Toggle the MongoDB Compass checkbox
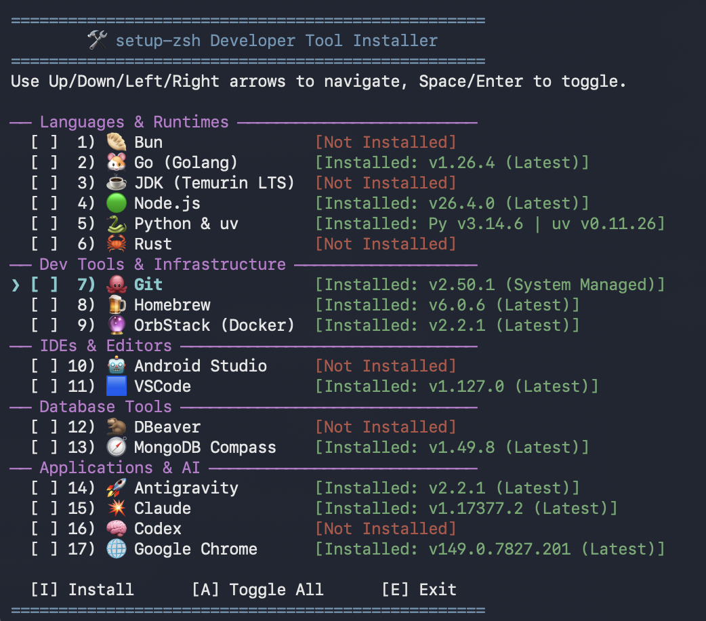This screenshot has height=621, width=706. click(x=44, y=447)
